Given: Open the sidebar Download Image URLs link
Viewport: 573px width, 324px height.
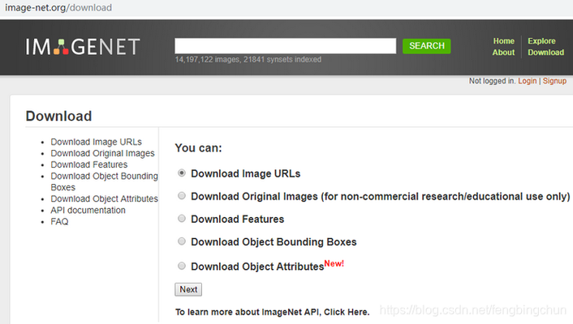Looking at the screenshot, I should pyautogui.click(x=96, y=142).
